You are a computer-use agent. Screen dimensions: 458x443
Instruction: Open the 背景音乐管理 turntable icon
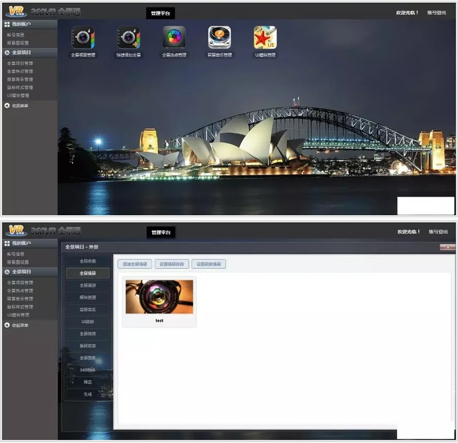[x=219, y=38]
